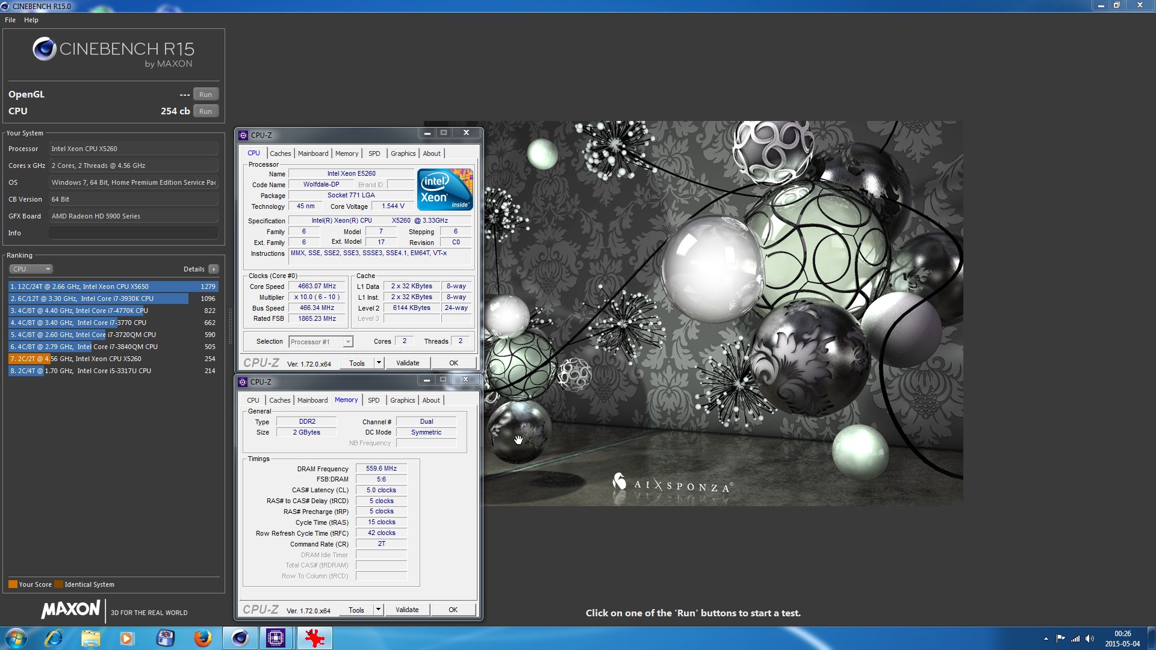Image resolution: width=1156 pixels, height=650 pixels.
Task: Open network signal tray icon
Action: coord(1075,639)
